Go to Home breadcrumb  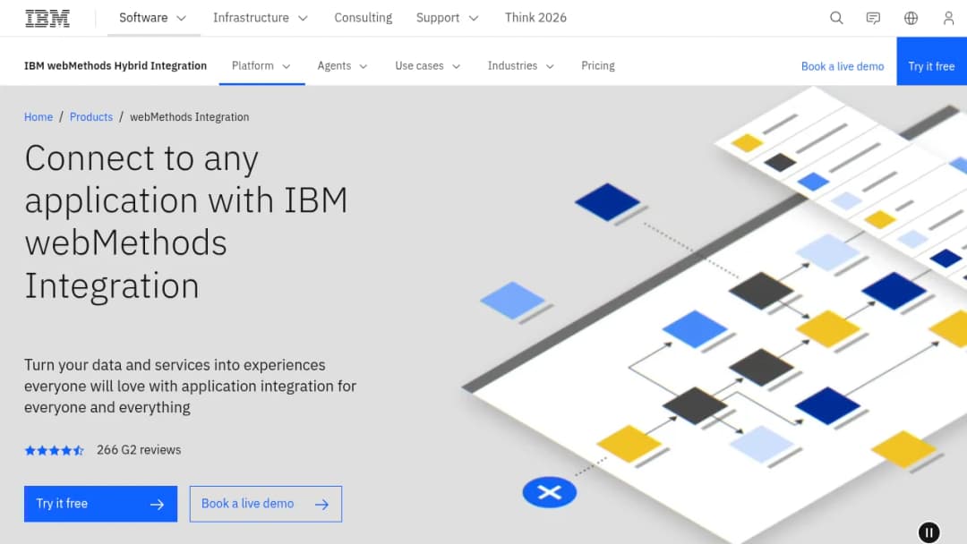tap(39, 117)
